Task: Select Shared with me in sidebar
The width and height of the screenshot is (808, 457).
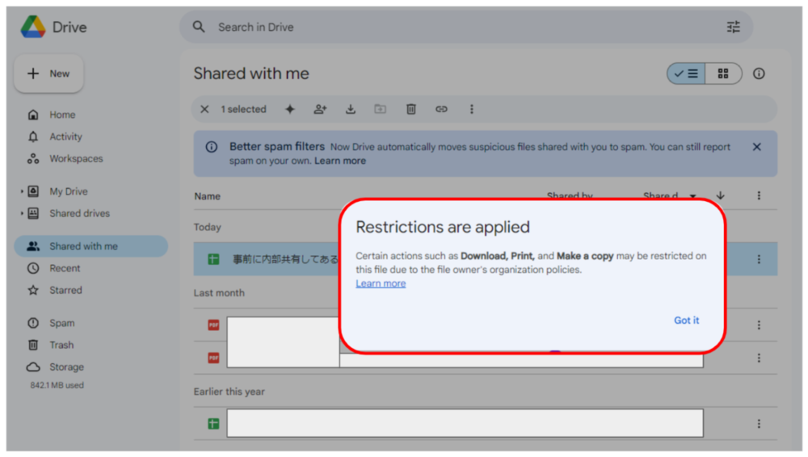Action: [x=90, y=246]
